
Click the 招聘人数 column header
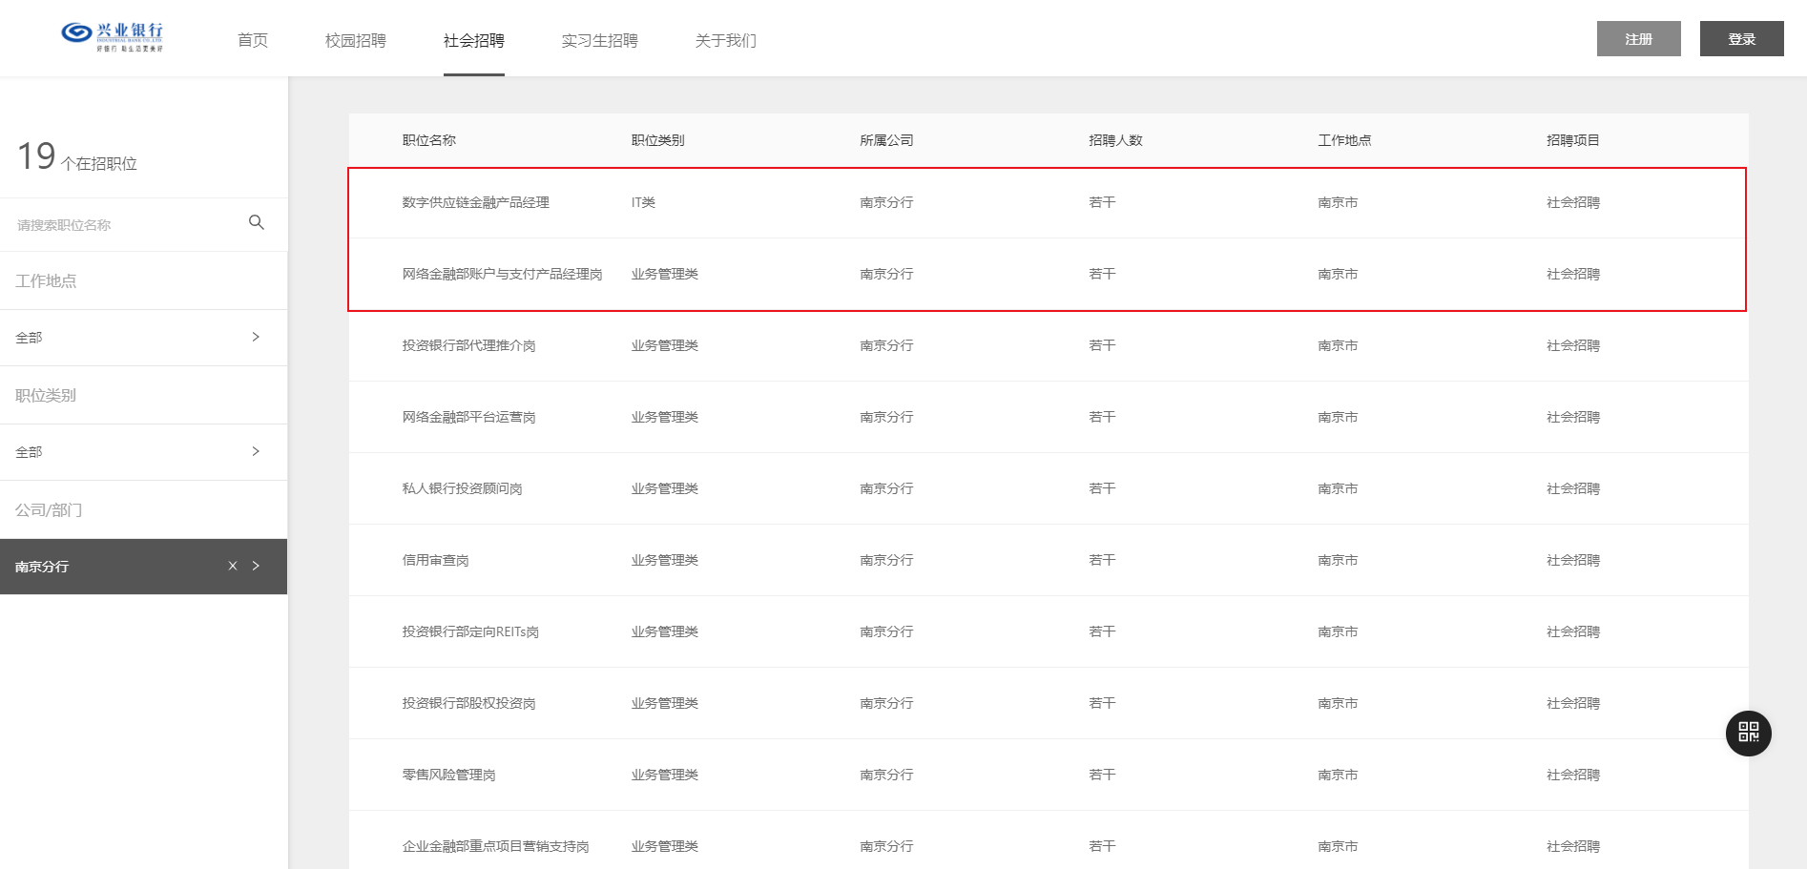(1115, 140)
